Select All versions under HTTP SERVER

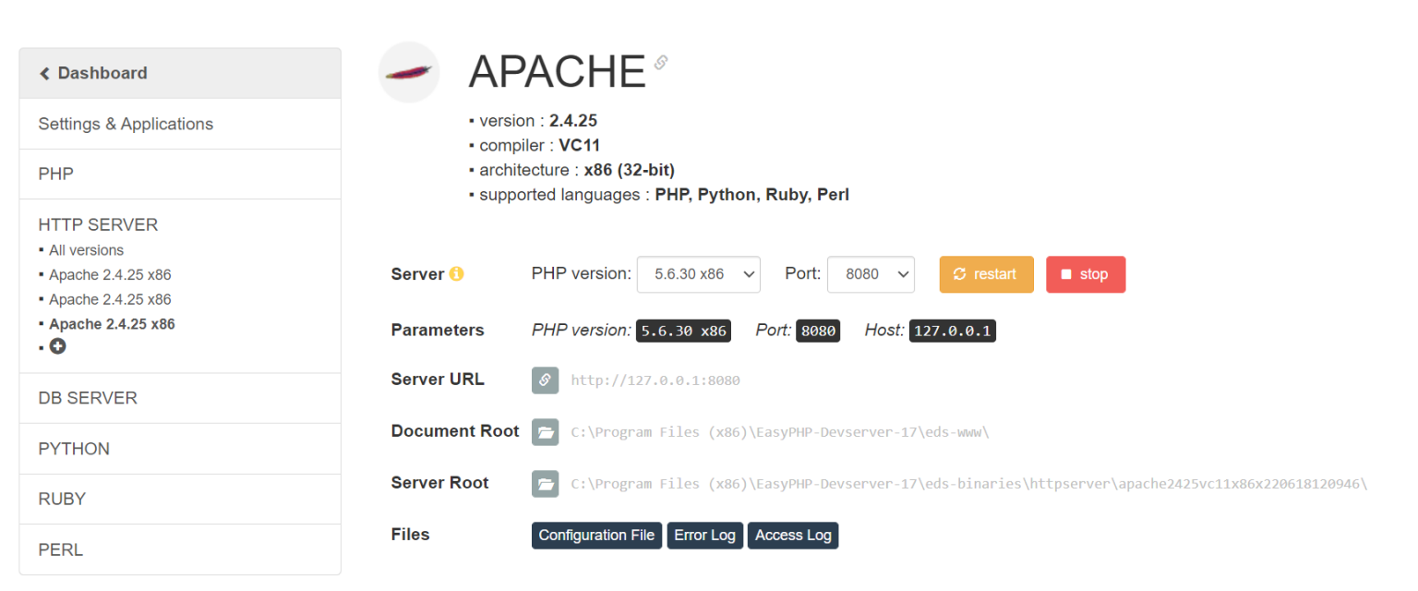[86, 250]
